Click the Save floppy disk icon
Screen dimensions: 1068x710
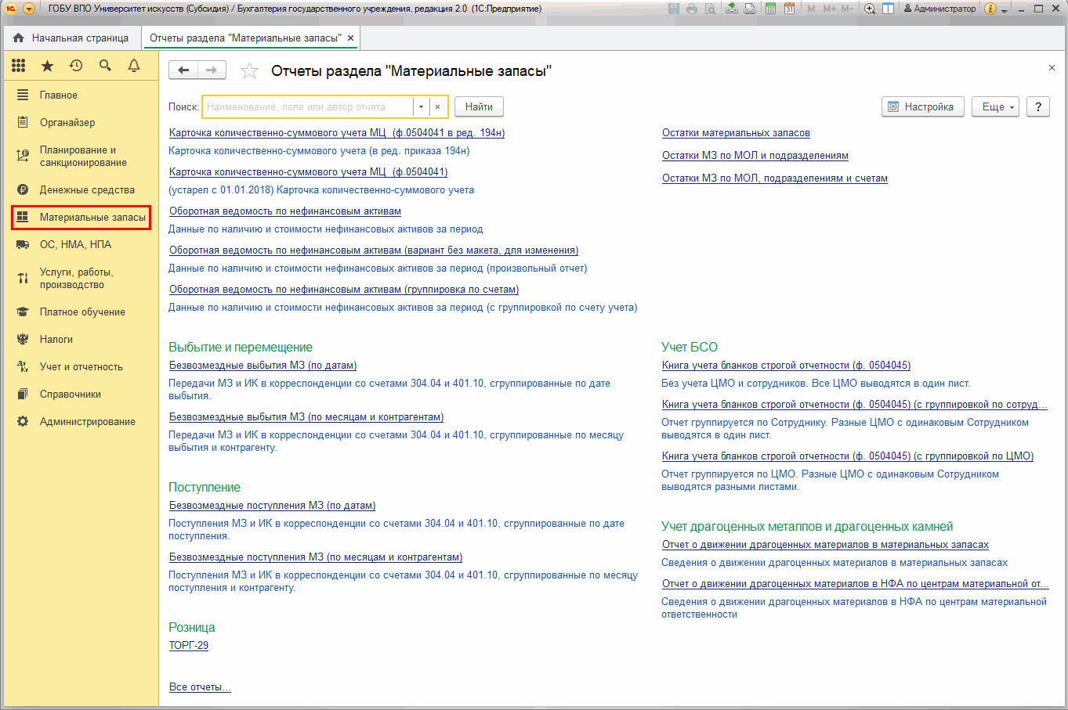click(x=674, y=9)
